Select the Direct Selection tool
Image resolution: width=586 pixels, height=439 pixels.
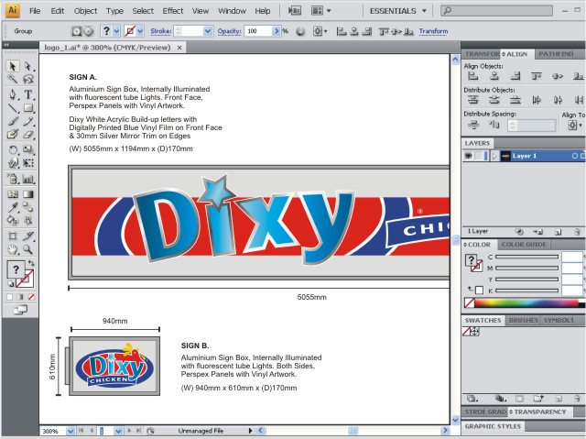coord(28,66)
